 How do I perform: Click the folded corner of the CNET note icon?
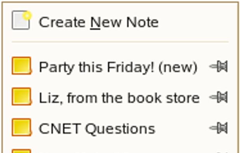[30, 134]
